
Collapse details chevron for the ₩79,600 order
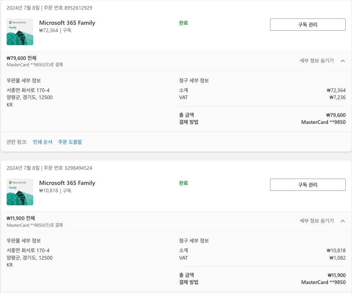click(x=342, y=61)
